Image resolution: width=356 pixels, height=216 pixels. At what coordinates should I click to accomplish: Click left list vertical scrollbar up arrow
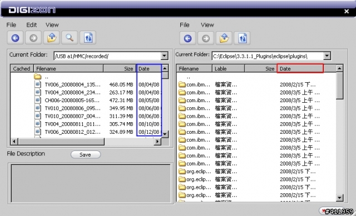click(x=165, y=68)
